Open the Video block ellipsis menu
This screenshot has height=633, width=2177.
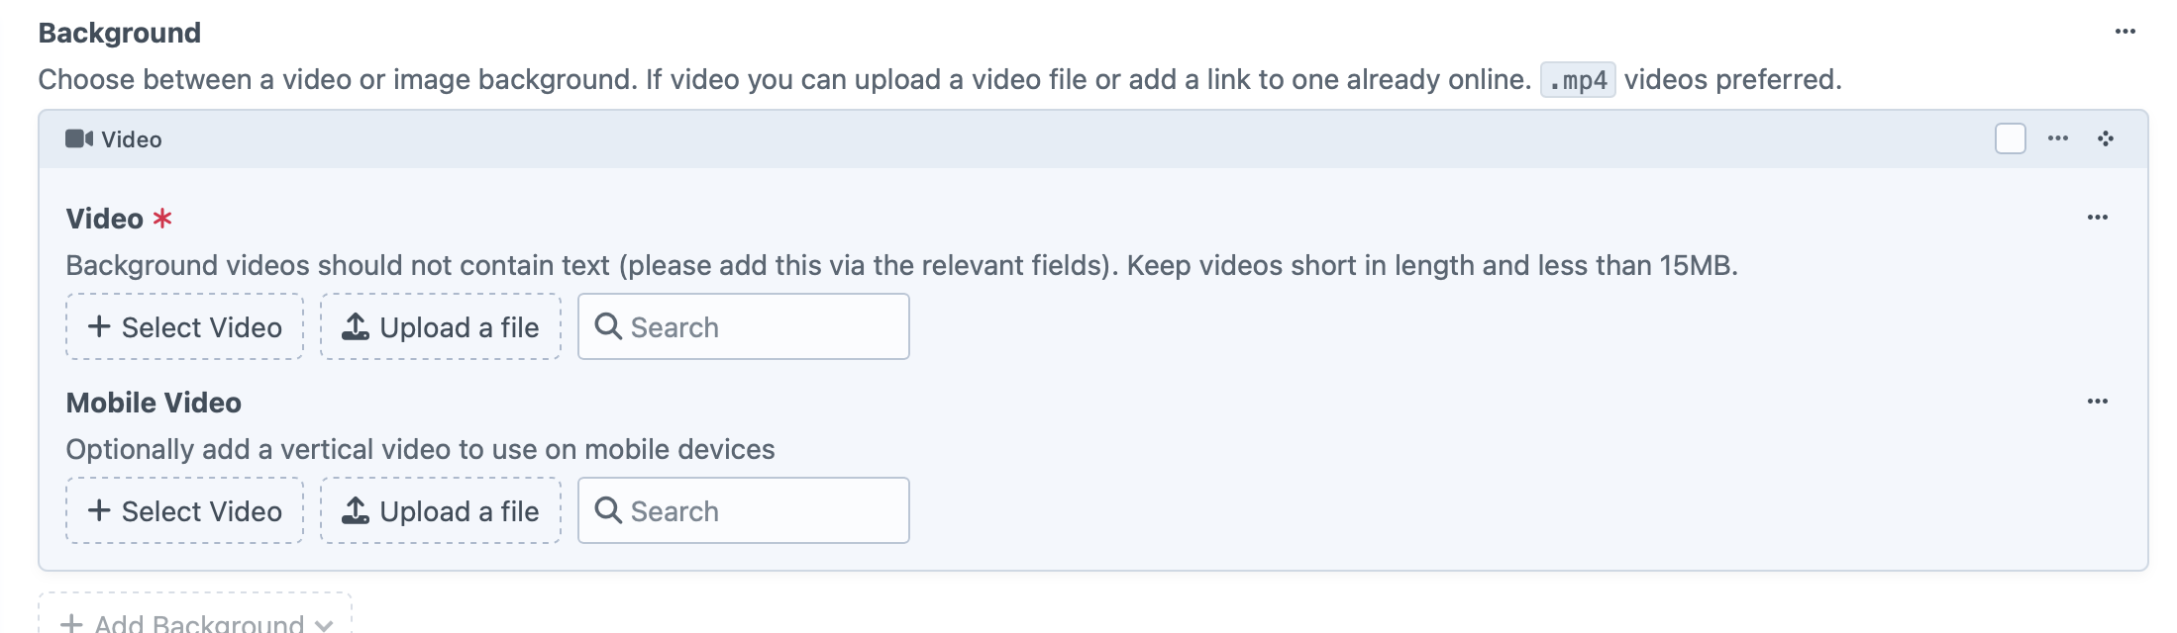pos(2057,138)
